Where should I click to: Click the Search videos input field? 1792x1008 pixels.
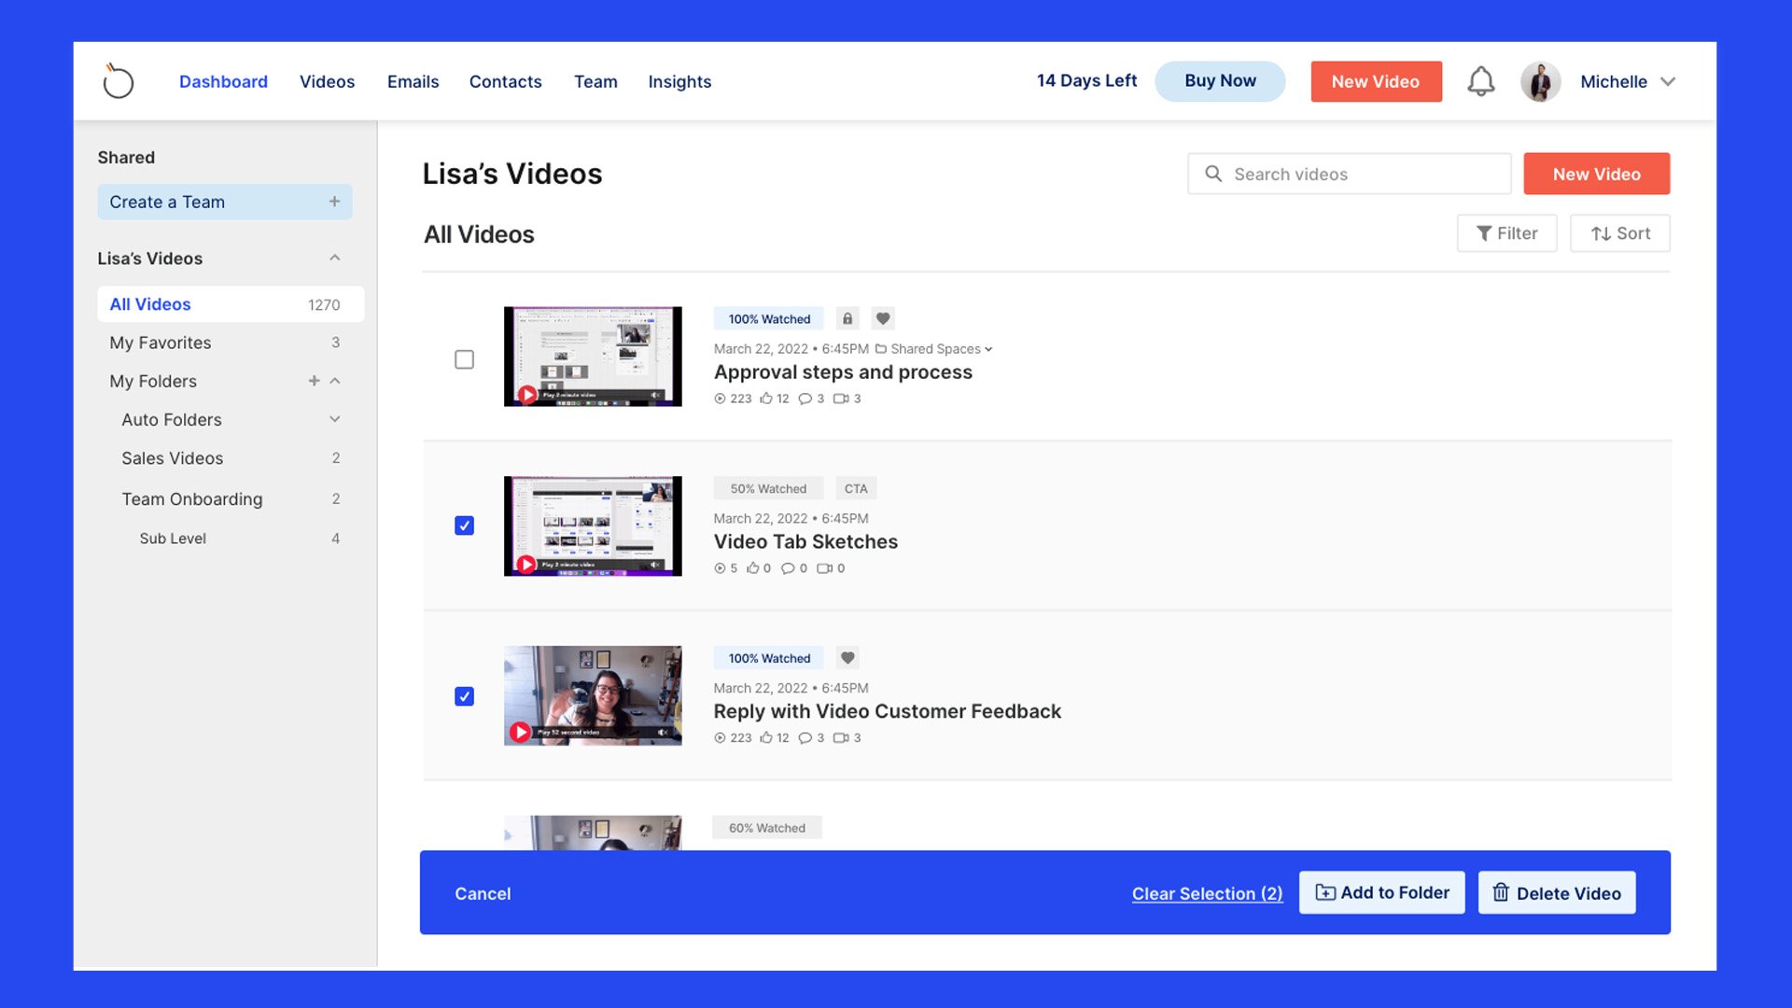1363,174
